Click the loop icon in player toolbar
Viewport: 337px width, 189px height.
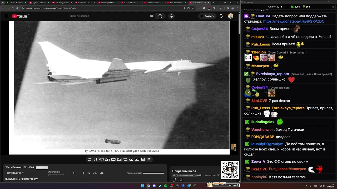90,159
